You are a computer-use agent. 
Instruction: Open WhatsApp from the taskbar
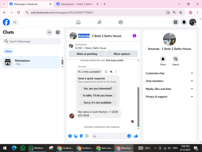click(x=23, y=148)
